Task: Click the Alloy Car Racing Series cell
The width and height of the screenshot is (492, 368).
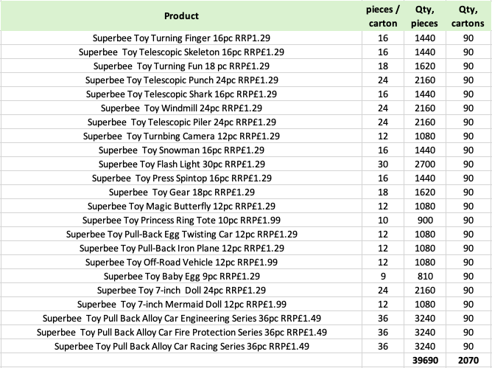Action: (181, 347)
